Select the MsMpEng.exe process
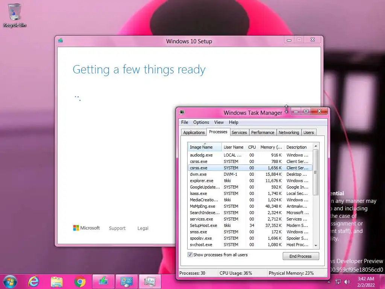This screenshot has height=289, width=385. [250, 206]
